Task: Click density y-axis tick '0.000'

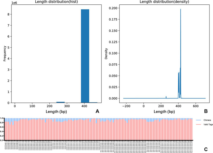Action: 113,98
